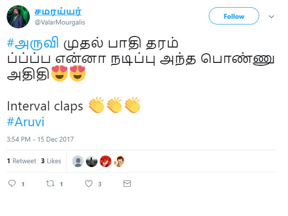Click the reply speech bubble icon
The image size is (288, 216).
(x=12, y=183)
